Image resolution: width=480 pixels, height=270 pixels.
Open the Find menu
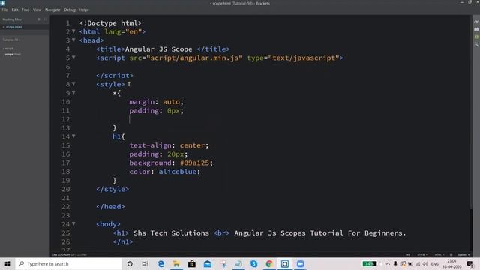25,10
